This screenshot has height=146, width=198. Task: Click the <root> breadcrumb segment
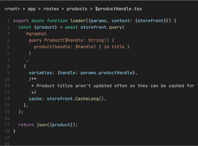click(12, 9)
